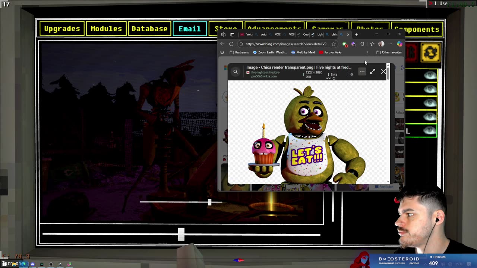Switch to the 'chik' browser tab
Viewport: 477px width, 268px height.
[x=331, y=35]
